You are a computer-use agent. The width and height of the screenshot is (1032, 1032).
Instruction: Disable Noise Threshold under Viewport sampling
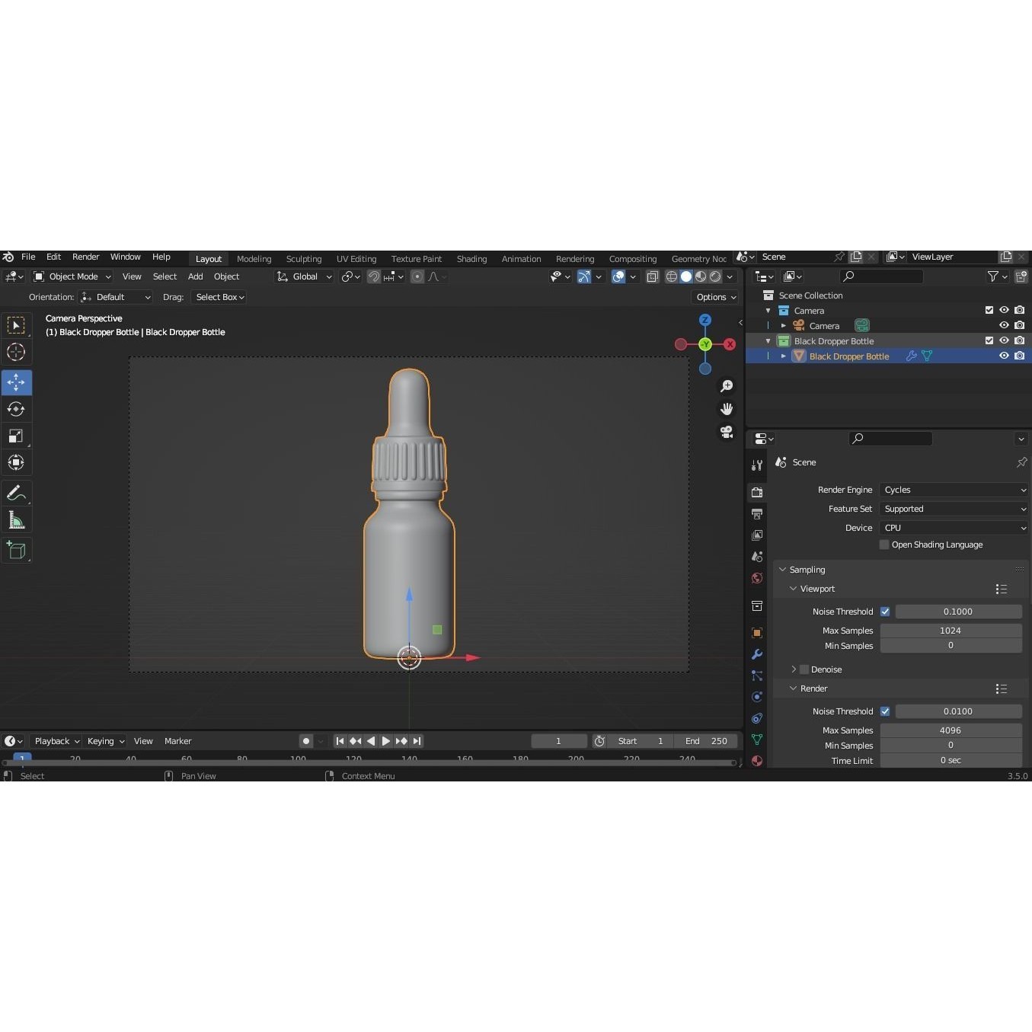point(885,611)
